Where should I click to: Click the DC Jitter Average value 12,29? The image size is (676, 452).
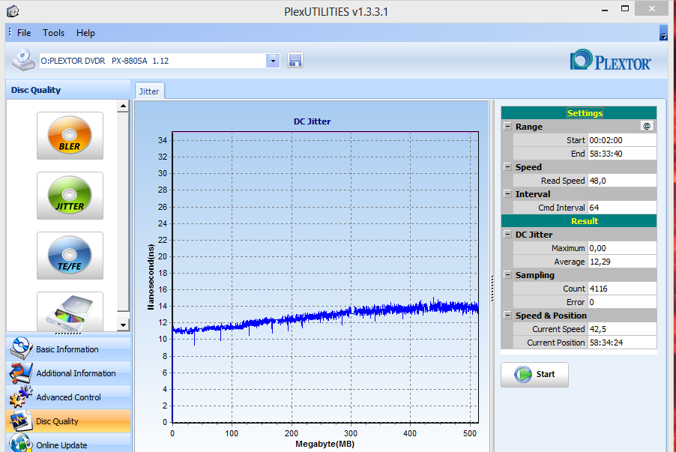(622, 262)
